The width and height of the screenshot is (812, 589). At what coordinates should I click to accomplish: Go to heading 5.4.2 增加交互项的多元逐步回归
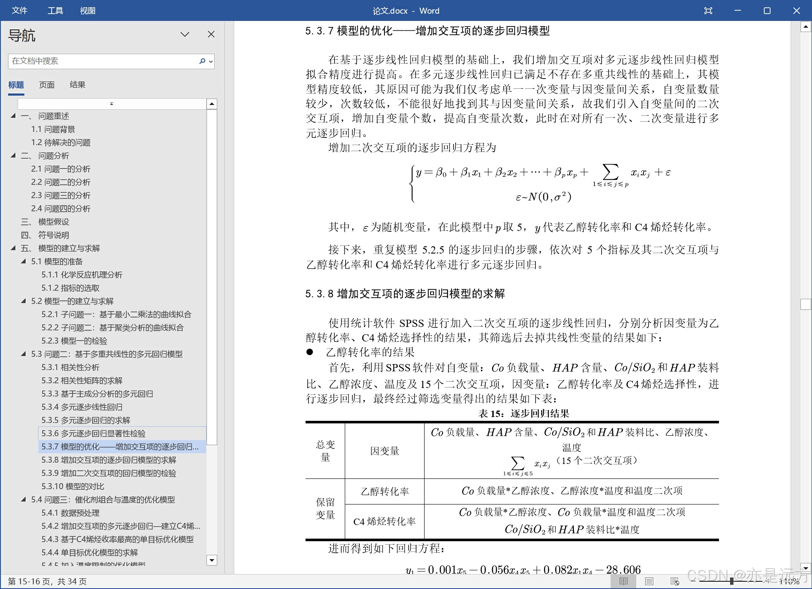tap(121, 526)
